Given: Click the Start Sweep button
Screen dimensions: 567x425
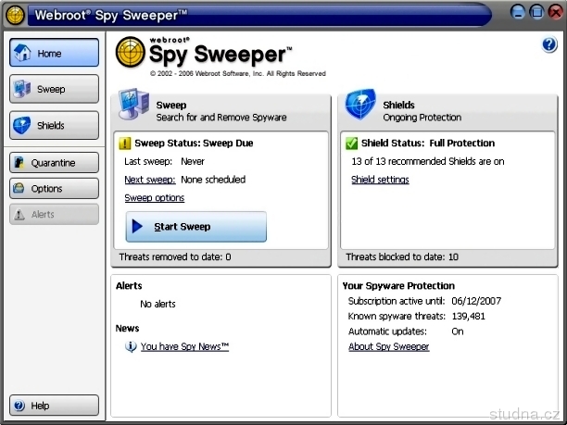Looking at the screenshot, I should (x=196, y=227).
